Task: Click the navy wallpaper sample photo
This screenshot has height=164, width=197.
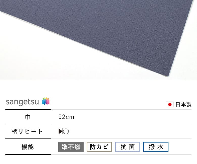Action: (98, 40)
